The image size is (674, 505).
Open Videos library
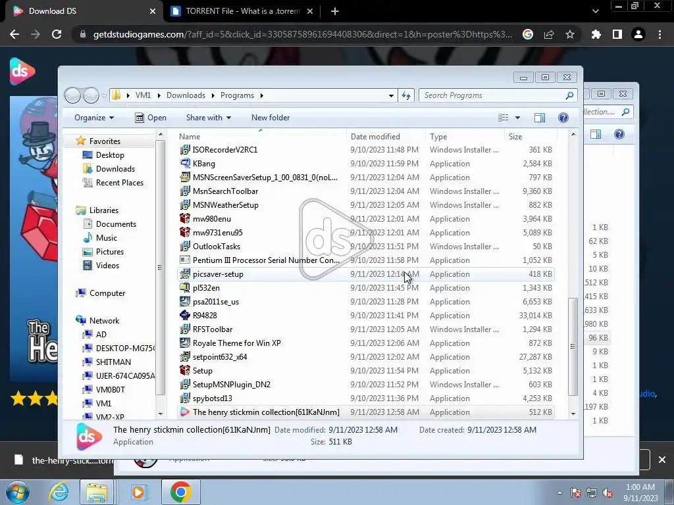click(107, 266)
